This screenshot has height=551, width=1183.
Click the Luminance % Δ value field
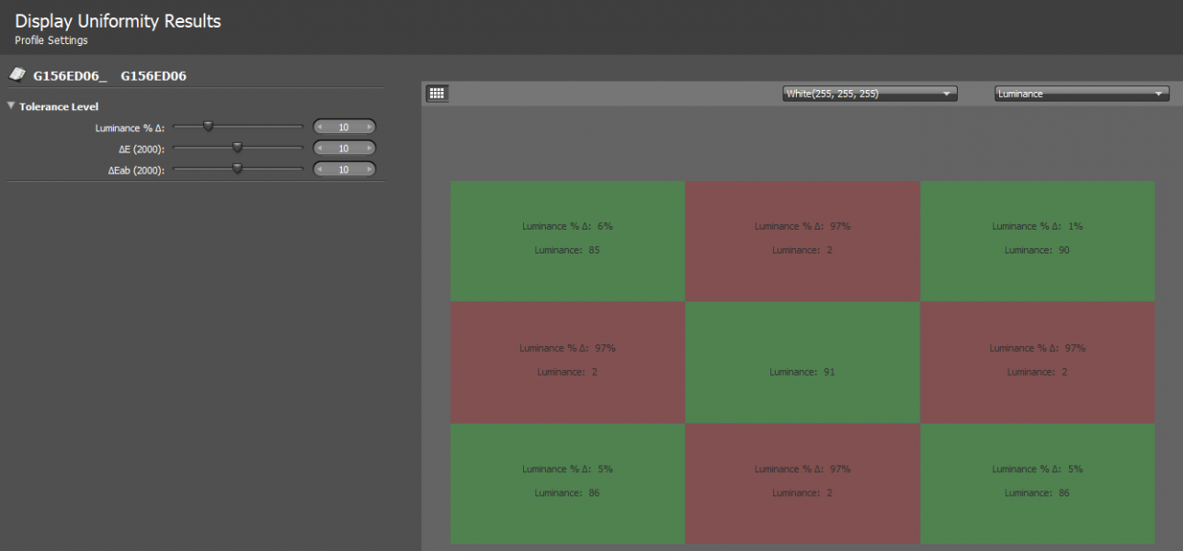(x=344, y=127)
